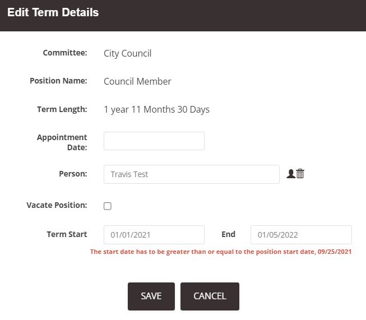Remove person with the trash can icon

[x=300, y=174]
